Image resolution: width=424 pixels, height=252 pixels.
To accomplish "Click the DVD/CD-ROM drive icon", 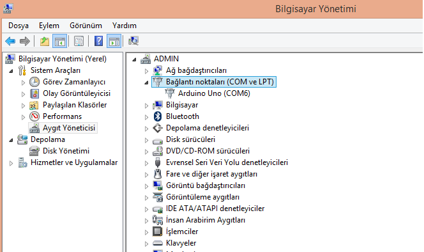I will coord(158,151).
